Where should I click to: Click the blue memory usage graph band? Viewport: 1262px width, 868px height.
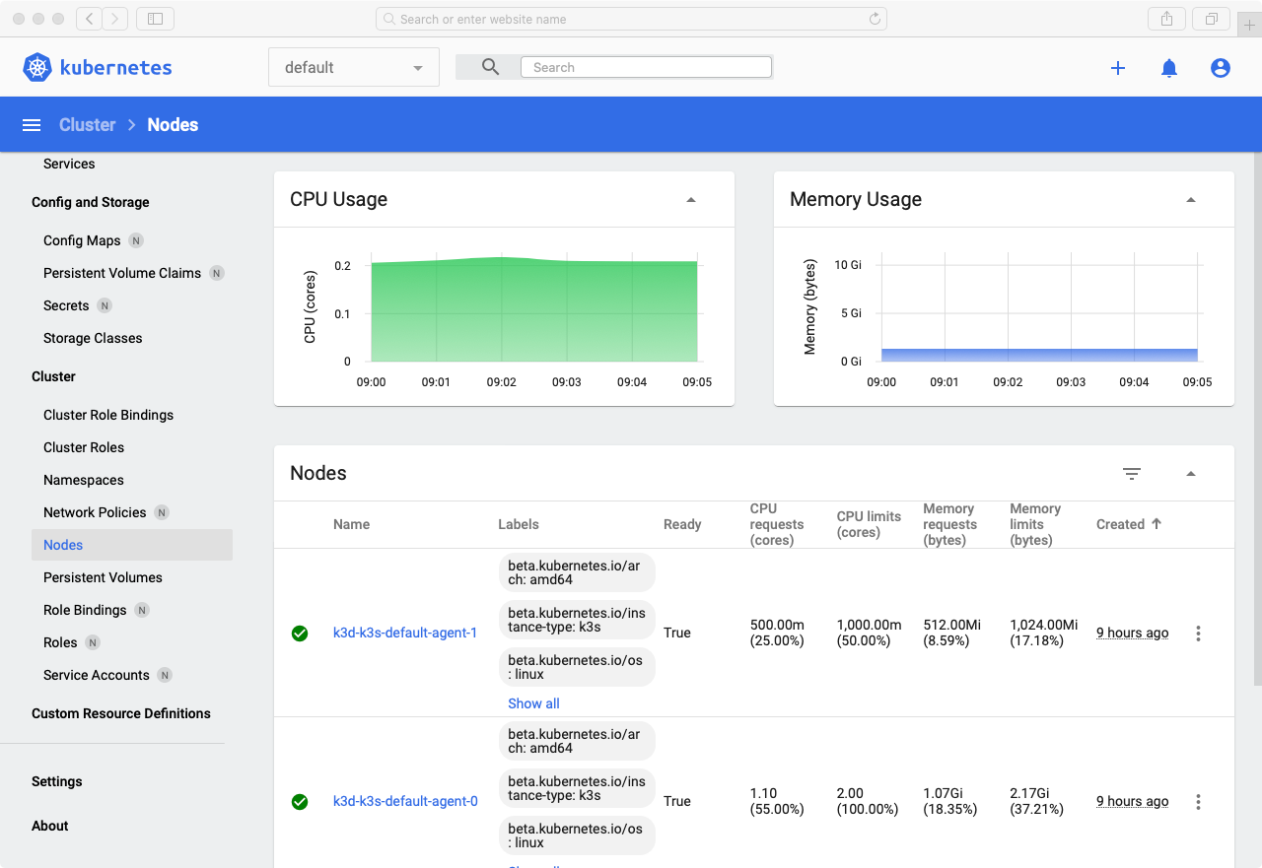pos(1039,355)
